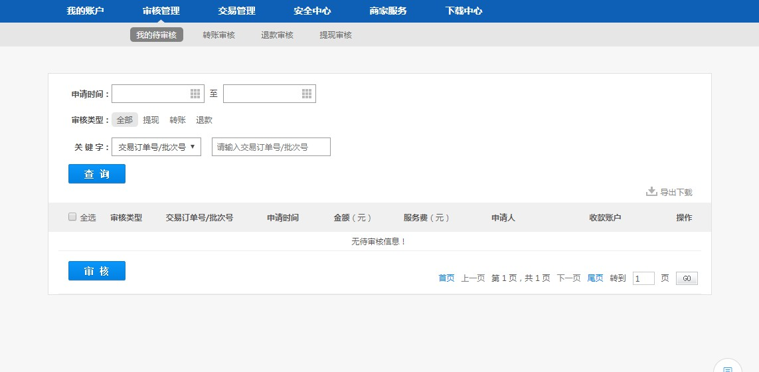Click the floating icon at bottom right corner
Screen dimensions: 759x372
coord(727,367)
